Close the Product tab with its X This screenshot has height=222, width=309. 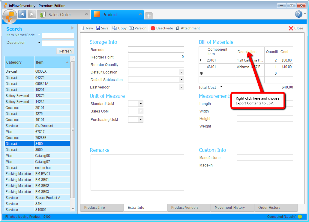(x=140, y=14)
